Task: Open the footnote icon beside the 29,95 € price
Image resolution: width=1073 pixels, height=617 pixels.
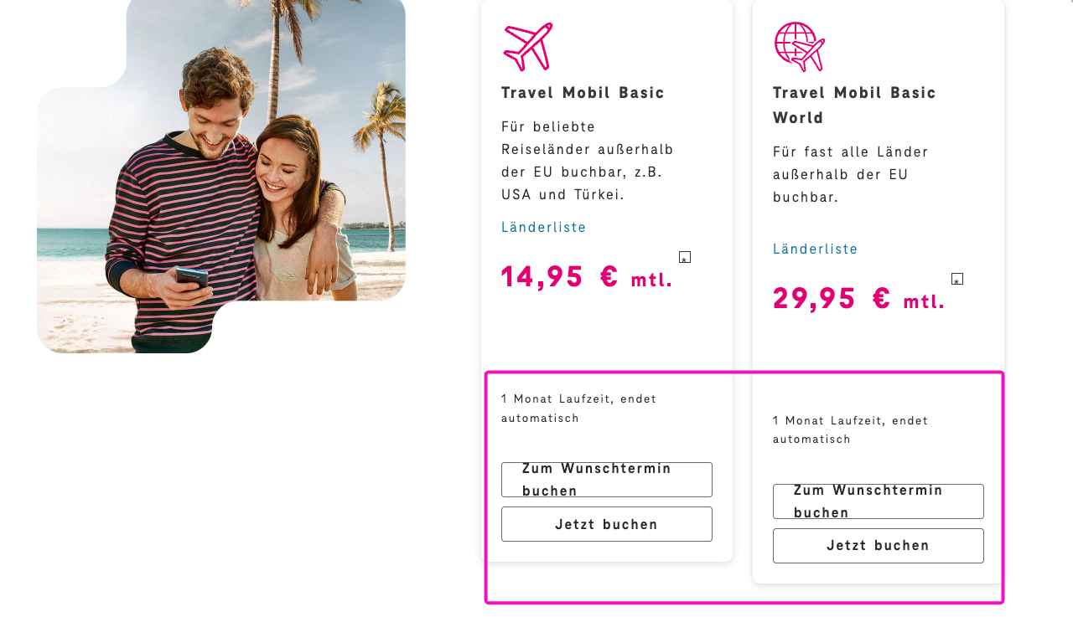Action: (956, 279)
